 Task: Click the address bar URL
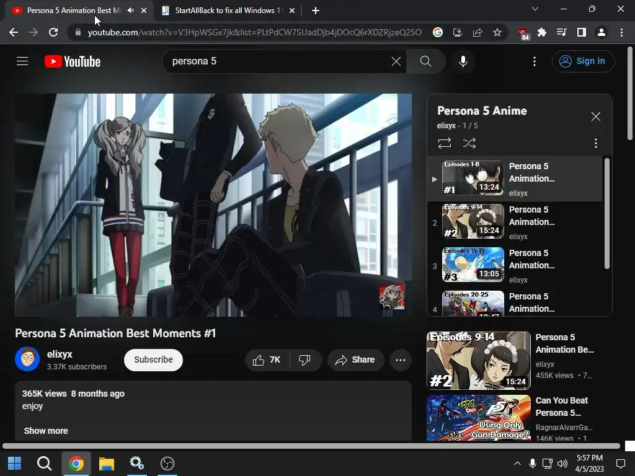coord(255,32)
